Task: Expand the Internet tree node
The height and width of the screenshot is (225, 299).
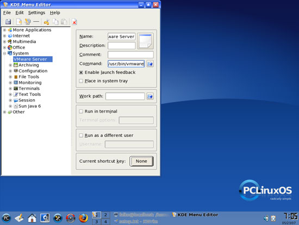Action: (x=4, y=36)
